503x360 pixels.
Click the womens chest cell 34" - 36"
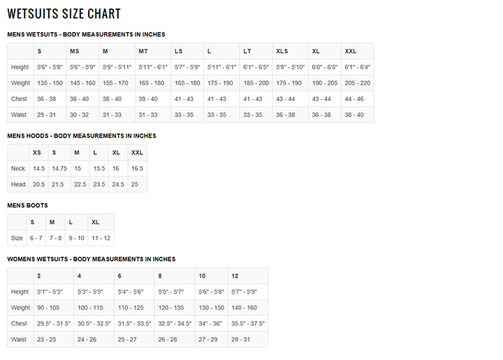(210, 324)
